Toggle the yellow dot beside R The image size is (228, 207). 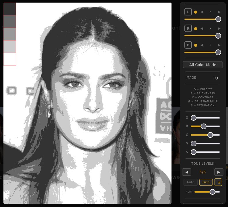click(x=196, y=29)
